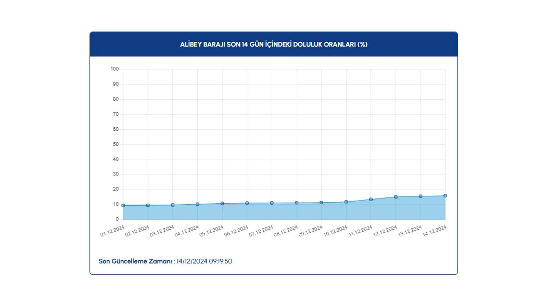Click the y-axis value 60
This screenshot has width=548, height=308.
[x=116, y=129]
